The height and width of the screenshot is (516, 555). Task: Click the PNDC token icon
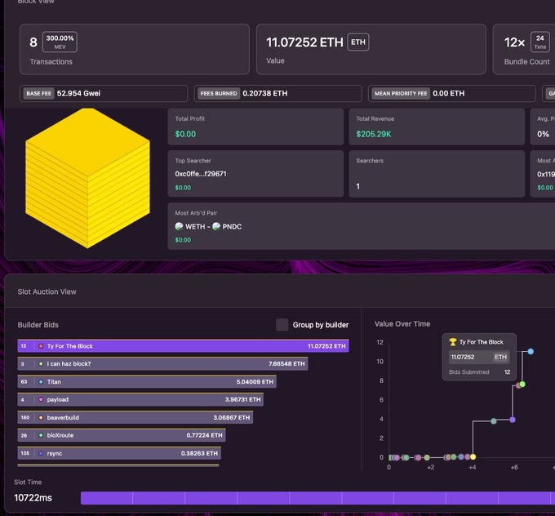[x=216, y=226]
